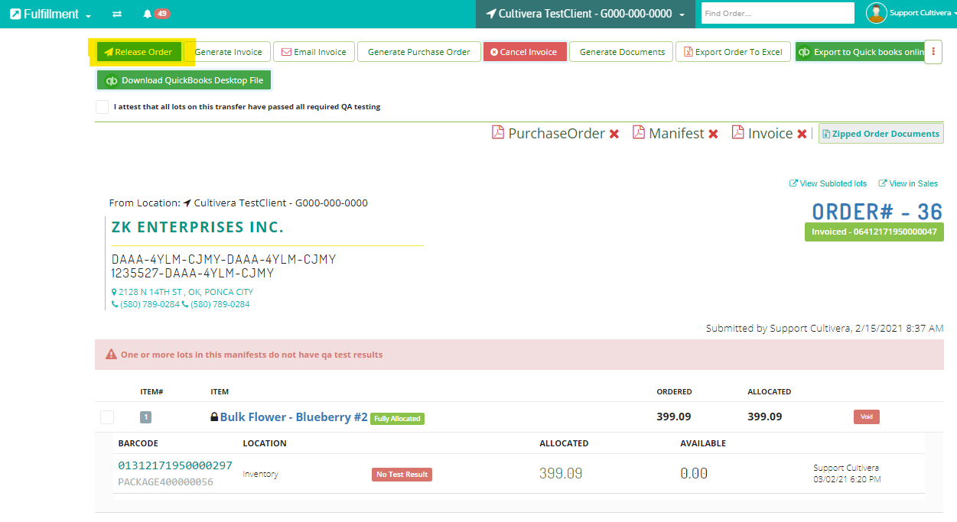Delete the Invoice document with red X
Viewport: 957px width, 522px height.
point(802,134)
